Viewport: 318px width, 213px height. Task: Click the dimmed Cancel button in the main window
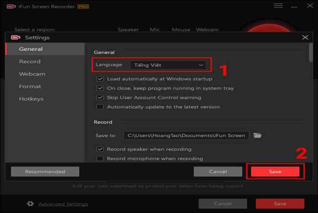point(223,204)
